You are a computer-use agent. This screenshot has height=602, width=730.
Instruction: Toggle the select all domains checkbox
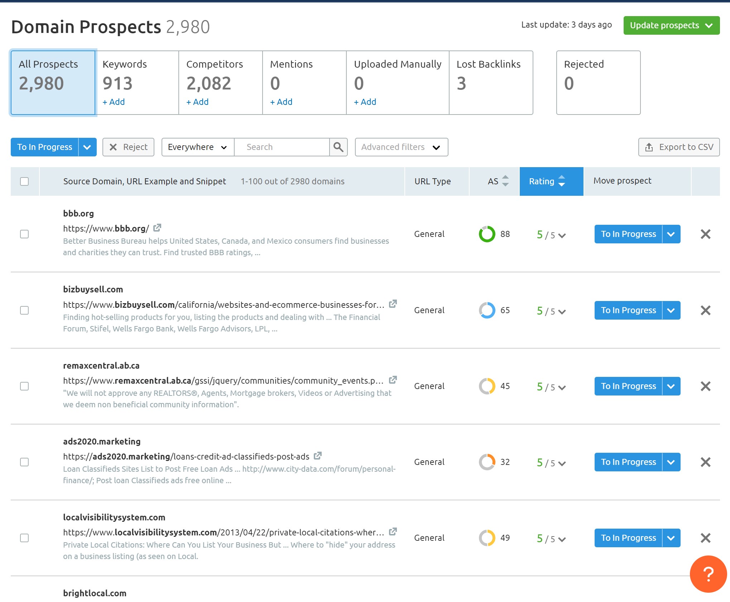pos(25,181)
